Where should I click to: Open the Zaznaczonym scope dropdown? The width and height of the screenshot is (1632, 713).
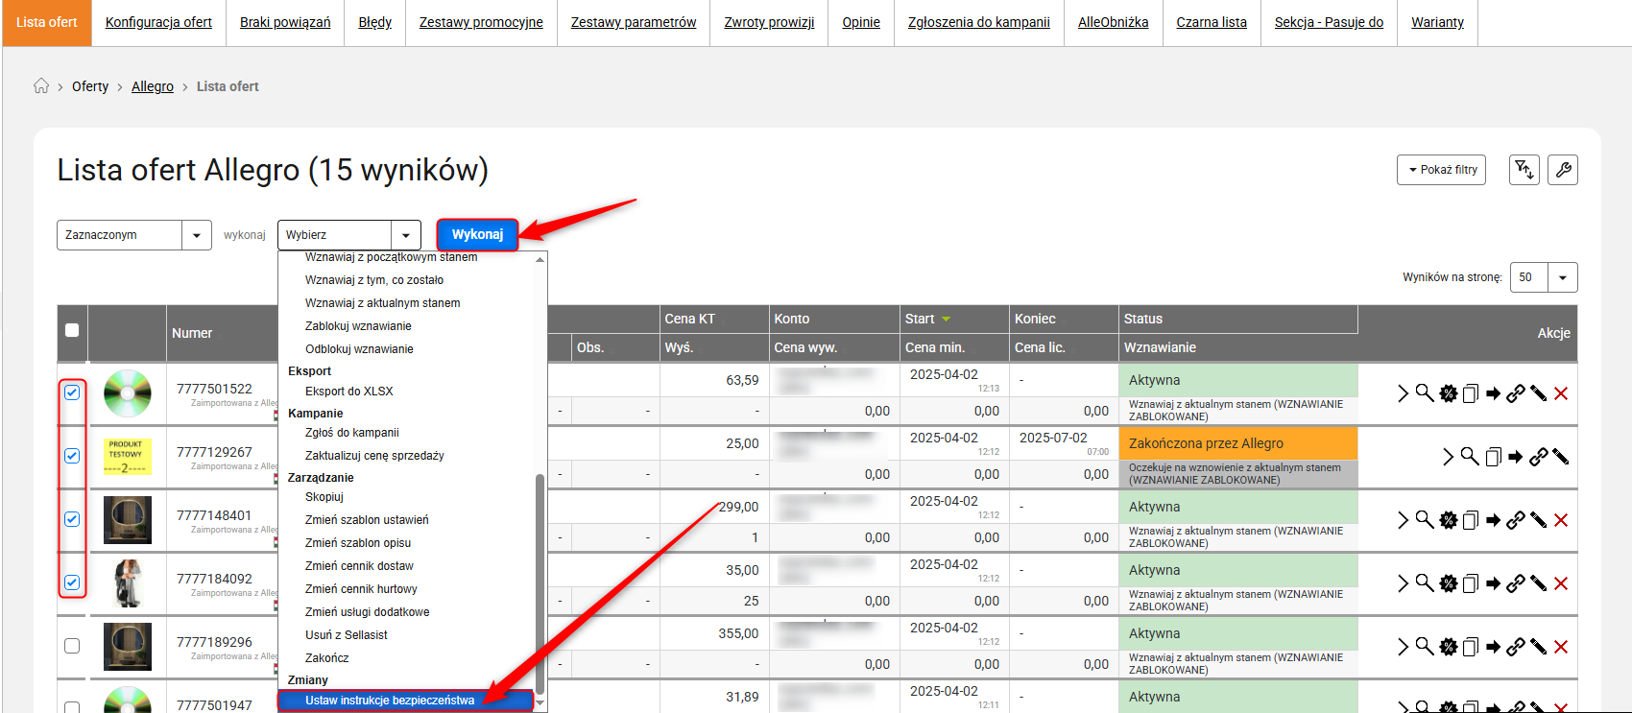[134, 235]
